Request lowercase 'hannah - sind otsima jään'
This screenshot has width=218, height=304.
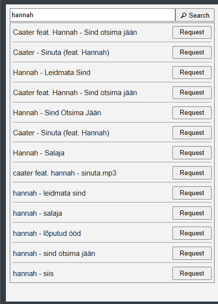(192, 253)
